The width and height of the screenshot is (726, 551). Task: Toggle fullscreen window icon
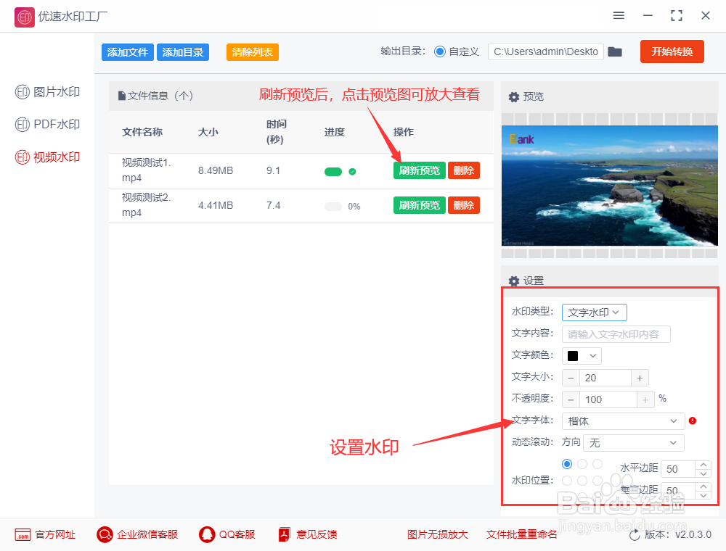tap(677, 16)
